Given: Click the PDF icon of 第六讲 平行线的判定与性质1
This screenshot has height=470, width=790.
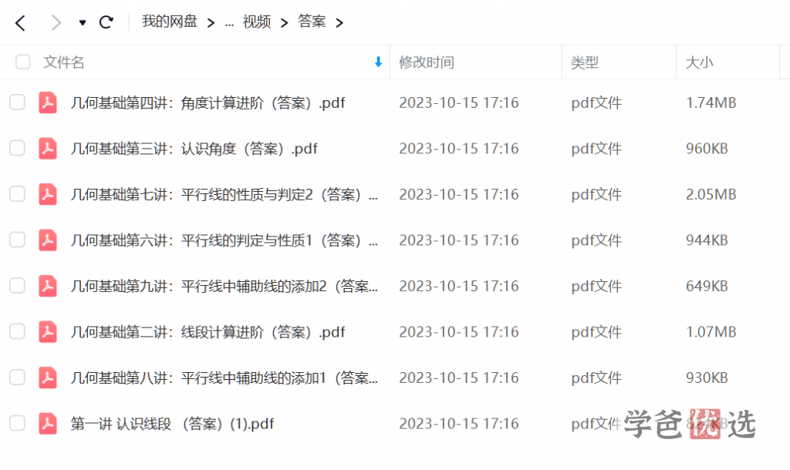Looking at the screenshot, I should [48, 240].
